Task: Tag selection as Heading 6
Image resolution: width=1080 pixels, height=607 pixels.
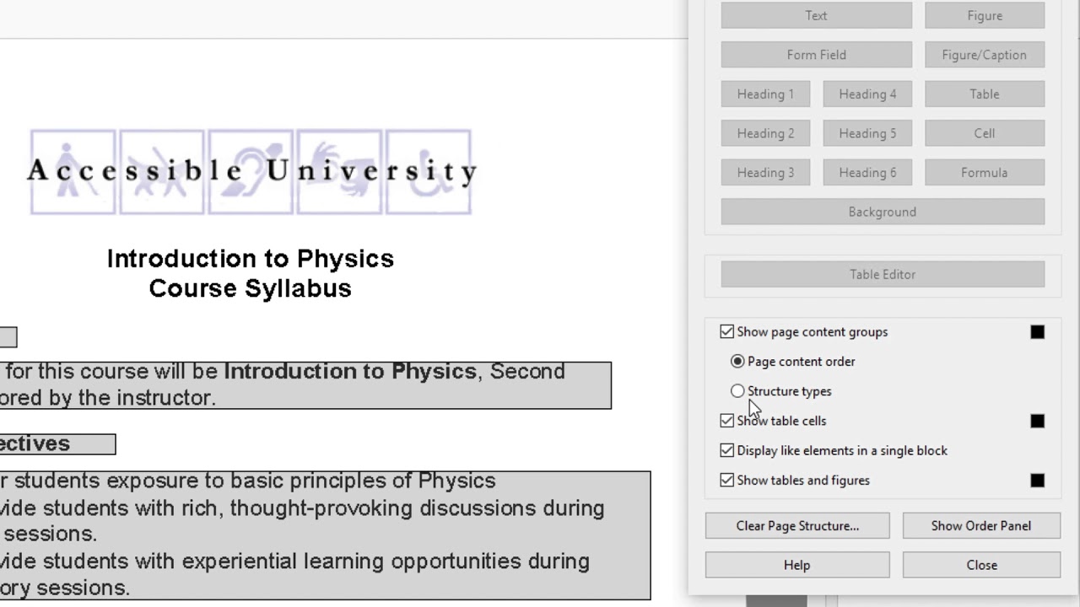Action: coord(867,172)
